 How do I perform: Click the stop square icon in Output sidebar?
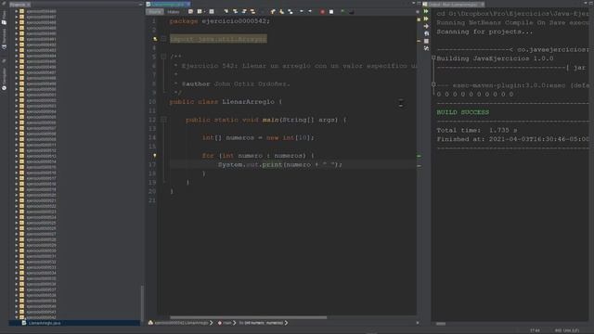coord(426,41)
